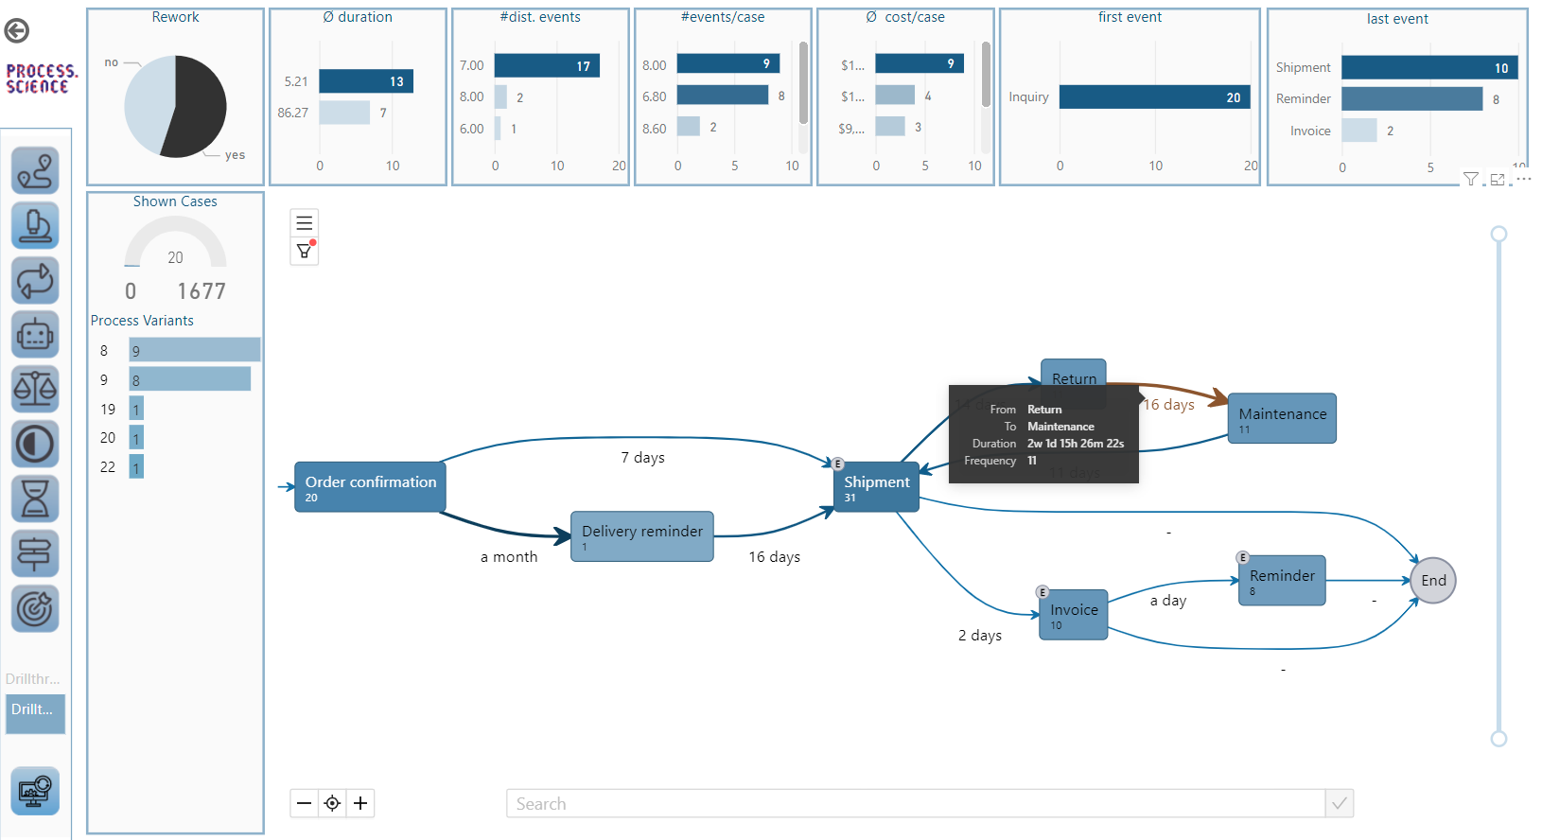Select the Reminder last event bar
Viewport: 1542px width, 840px height.
point(1412,98)
